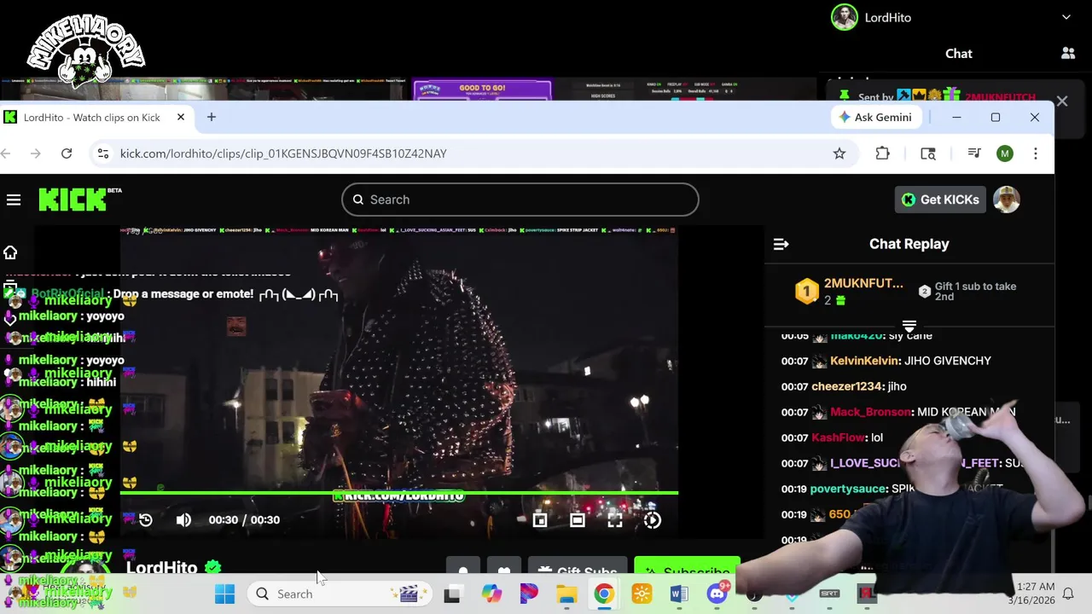View site information icon in address bar
This screenshot has width=1092, height=614.
click(103, 153)
